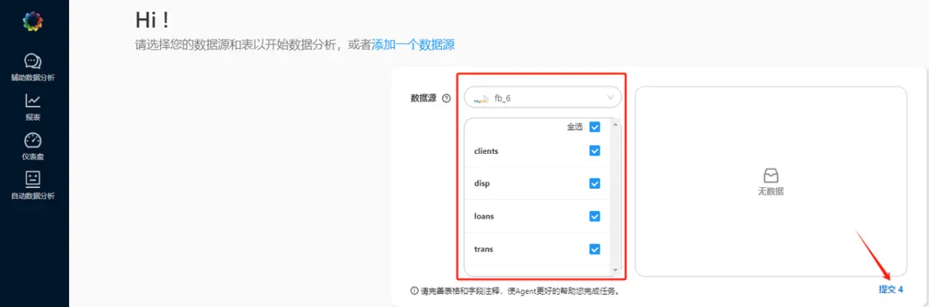Image resolution: width=929 pixels, height=307 pixels.
Task: Open the 辅助数据分析 chat icon
Action: click(x=33, y=61)
